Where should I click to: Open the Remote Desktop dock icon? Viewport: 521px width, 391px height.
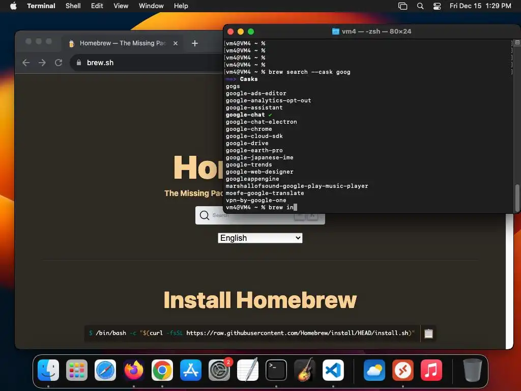(403, 370)
